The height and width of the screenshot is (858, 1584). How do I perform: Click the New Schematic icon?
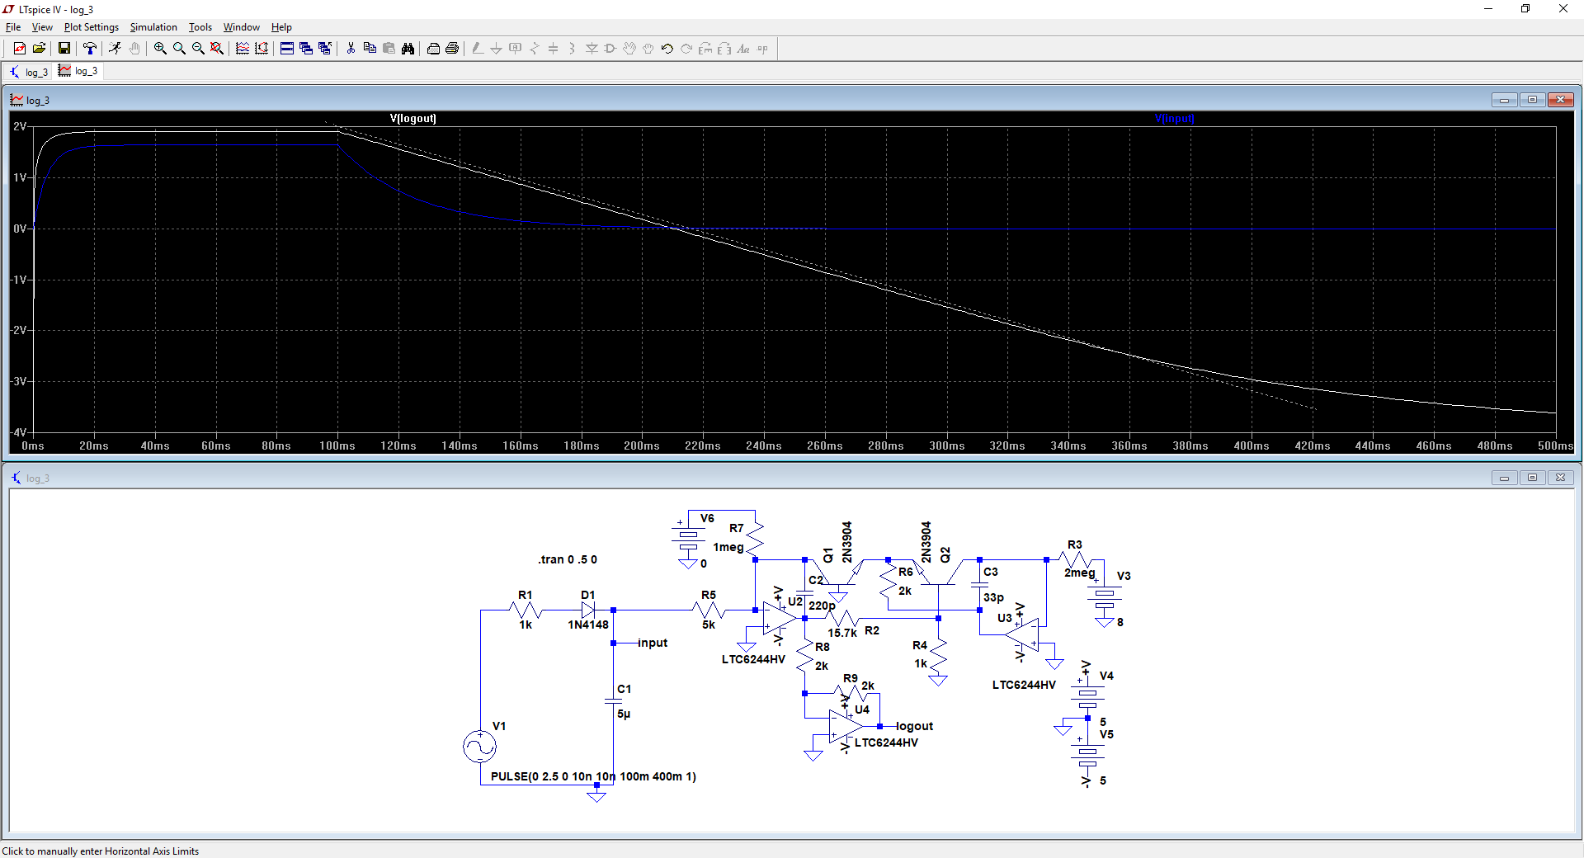20,49
